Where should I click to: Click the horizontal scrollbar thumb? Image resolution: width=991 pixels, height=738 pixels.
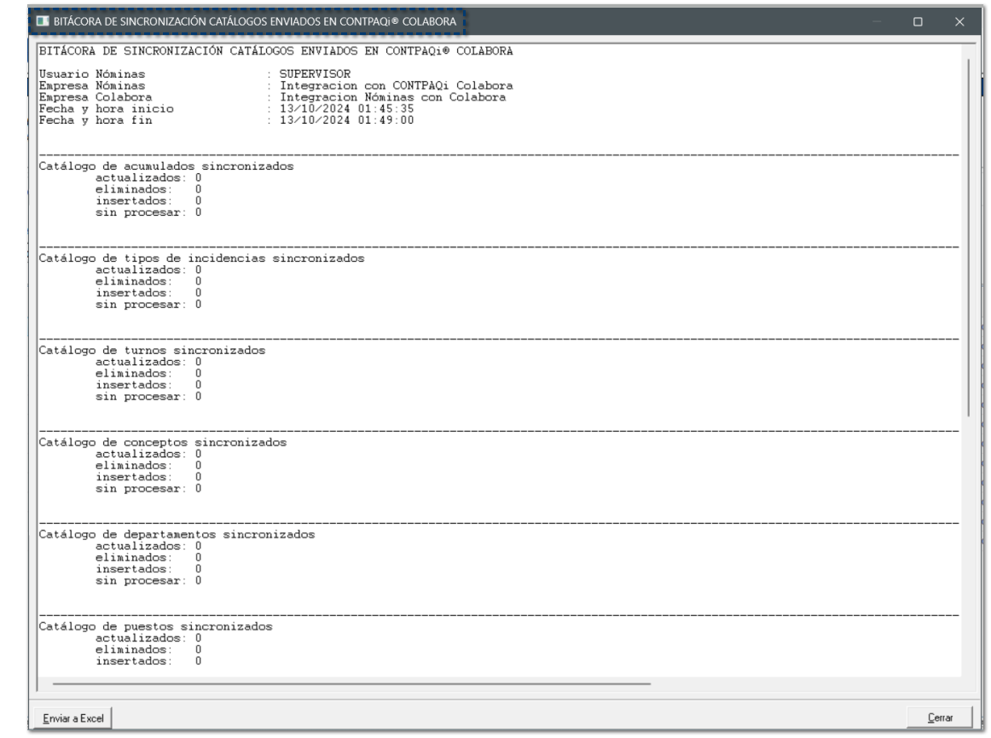[x=351, y=683]
